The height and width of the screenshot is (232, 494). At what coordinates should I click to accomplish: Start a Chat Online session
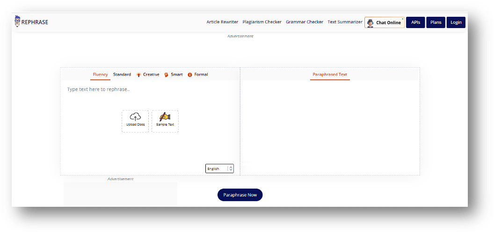pos(385,22)
